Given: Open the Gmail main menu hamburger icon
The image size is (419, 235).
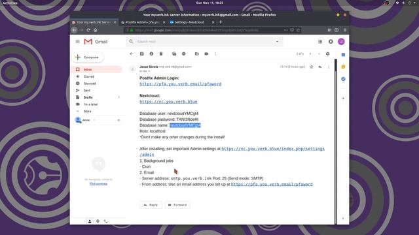Looking at the screenshot, I should click(77, 42).
